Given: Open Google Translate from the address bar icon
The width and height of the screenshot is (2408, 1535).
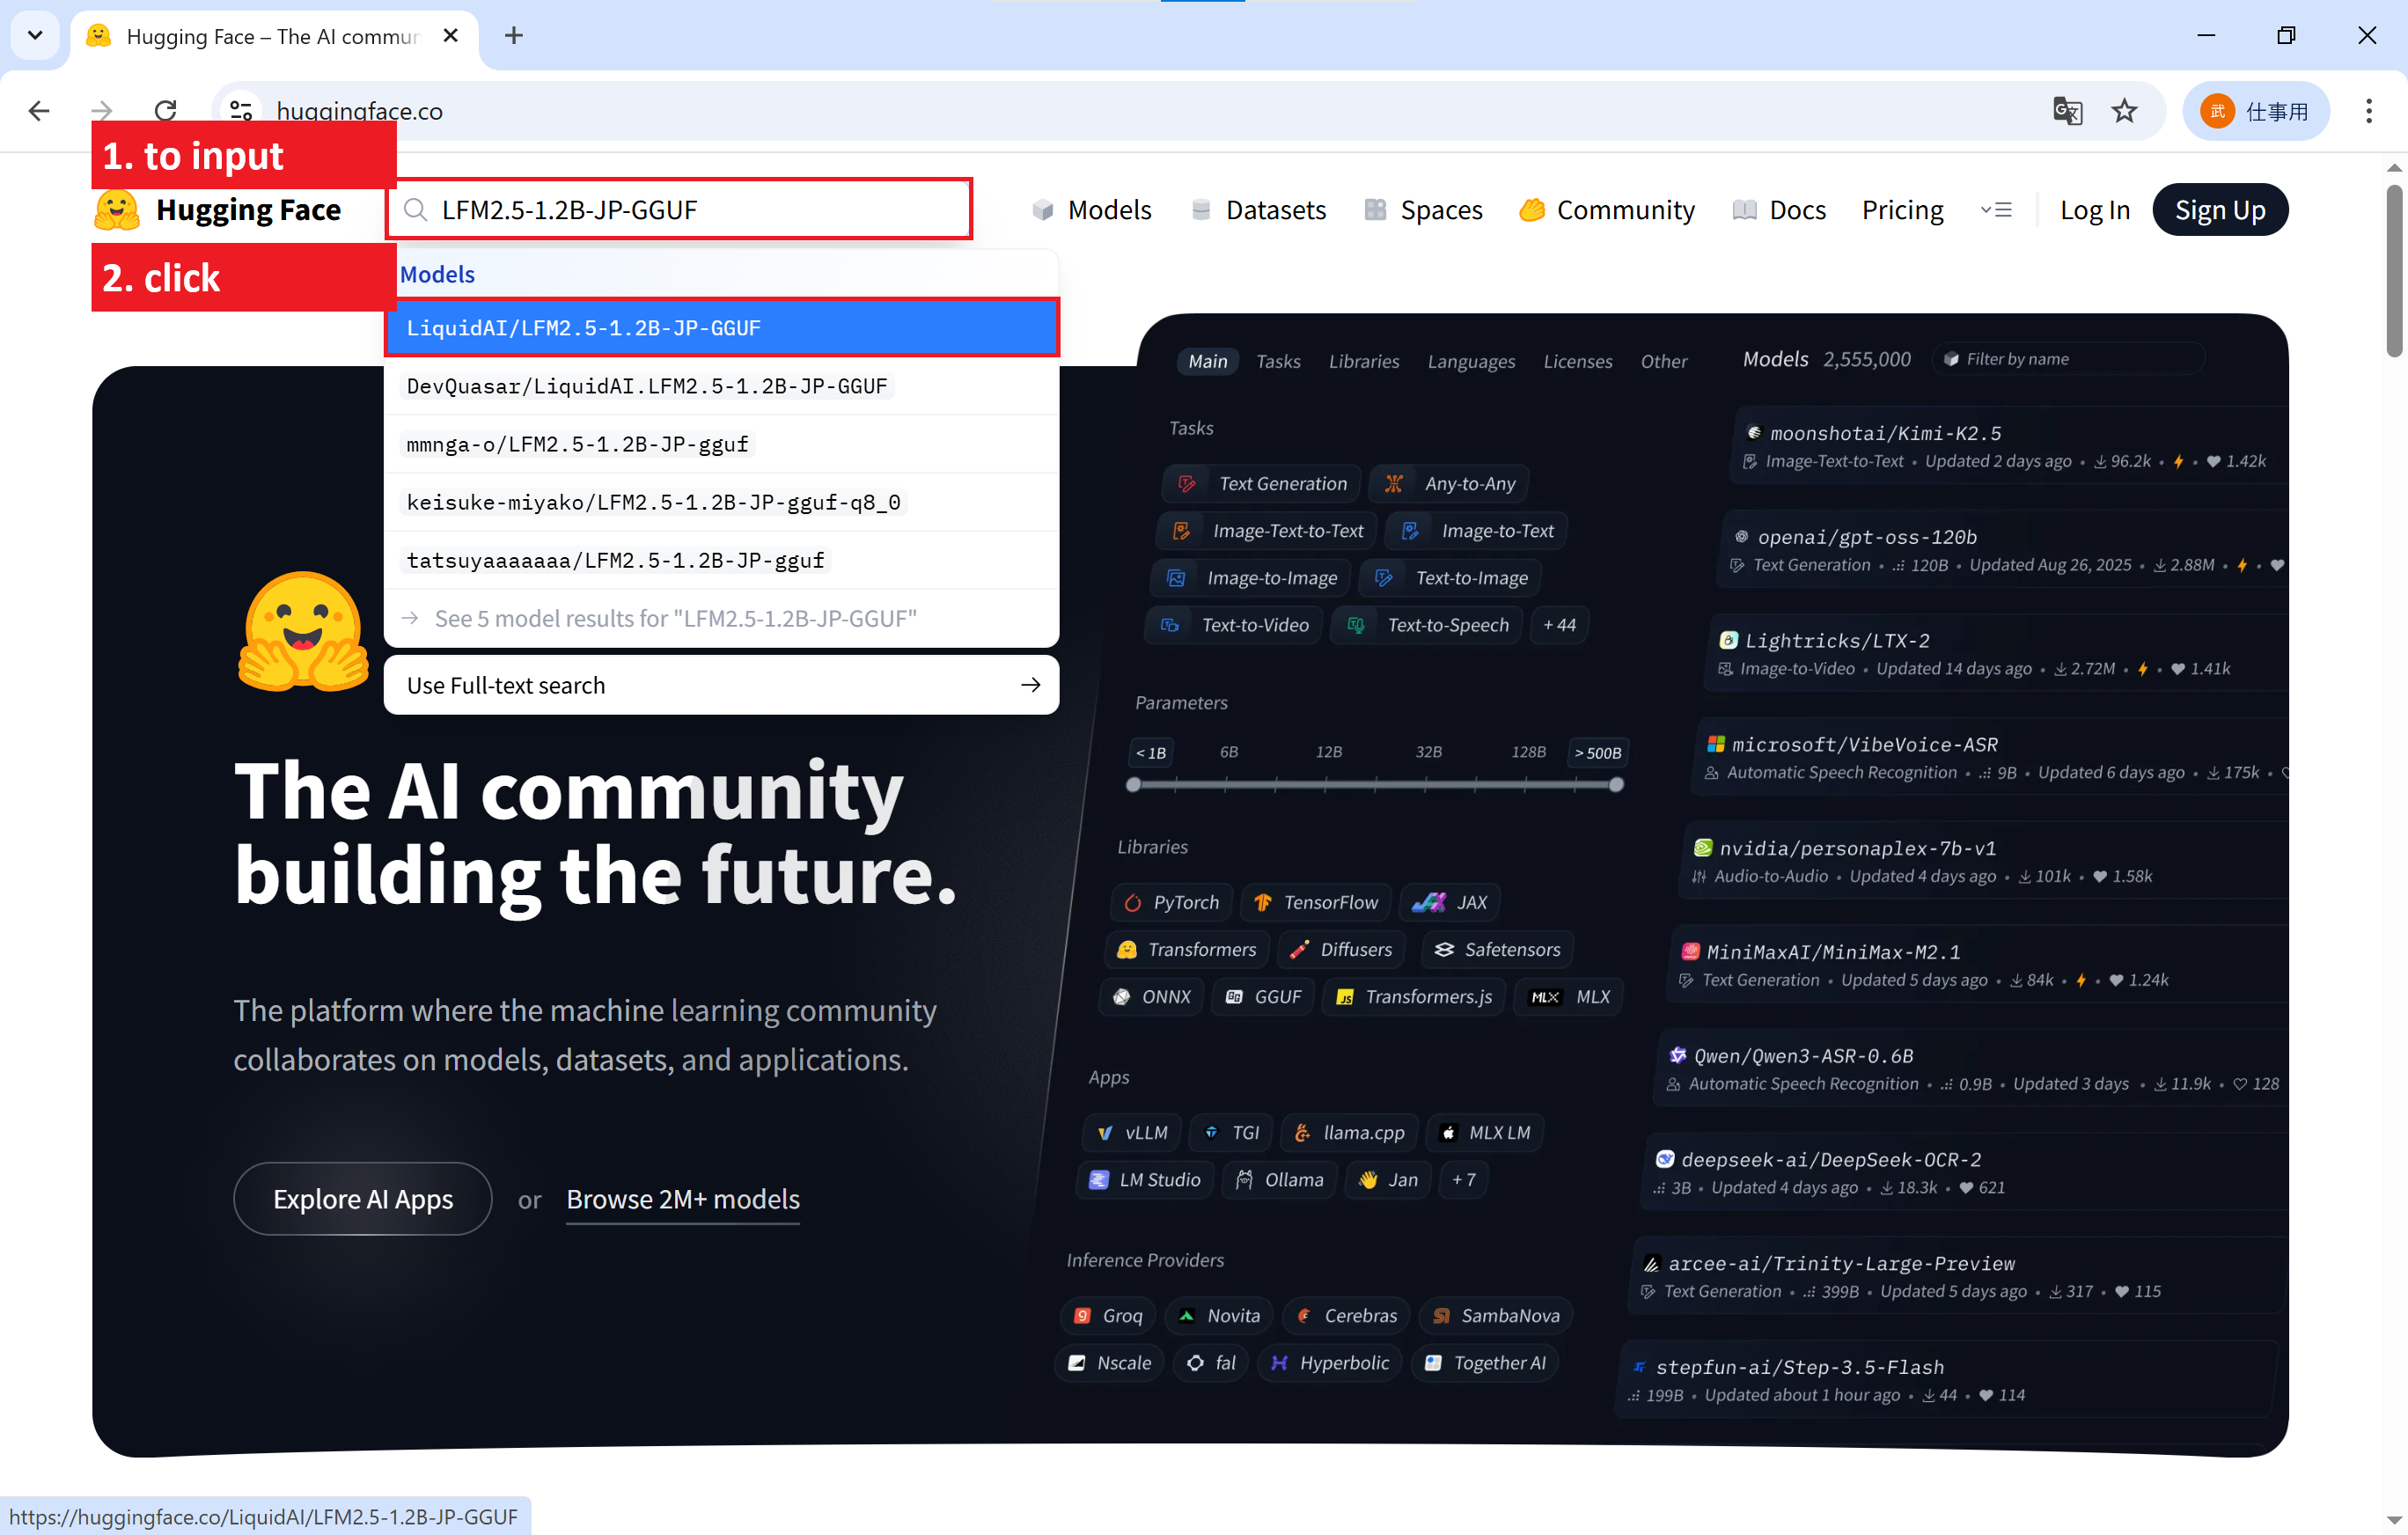Looking at the screenshot, I should point(2068,111).
